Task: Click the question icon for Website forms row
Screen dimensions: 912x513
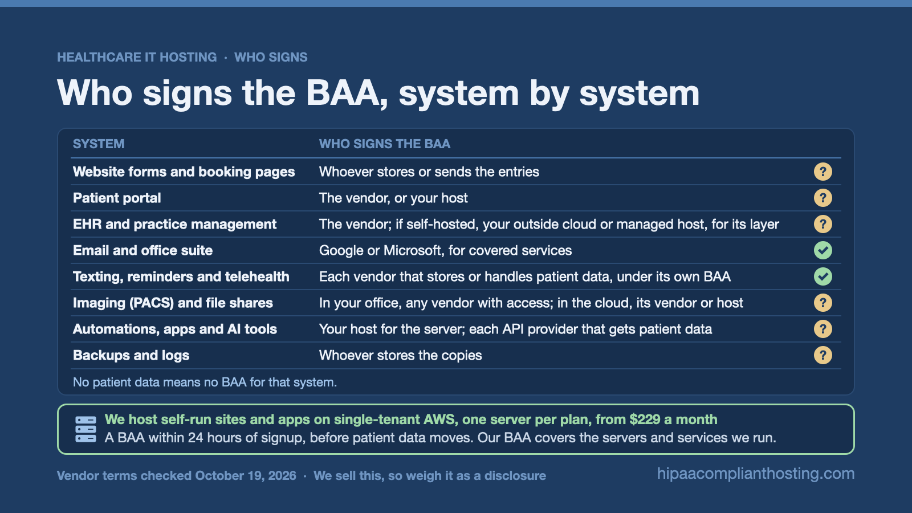Action: pos(823,172)
